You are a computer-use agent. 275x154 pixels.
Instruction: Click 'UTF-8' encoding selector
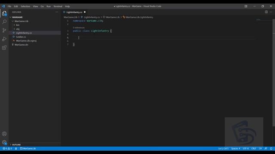pos(245,148)
